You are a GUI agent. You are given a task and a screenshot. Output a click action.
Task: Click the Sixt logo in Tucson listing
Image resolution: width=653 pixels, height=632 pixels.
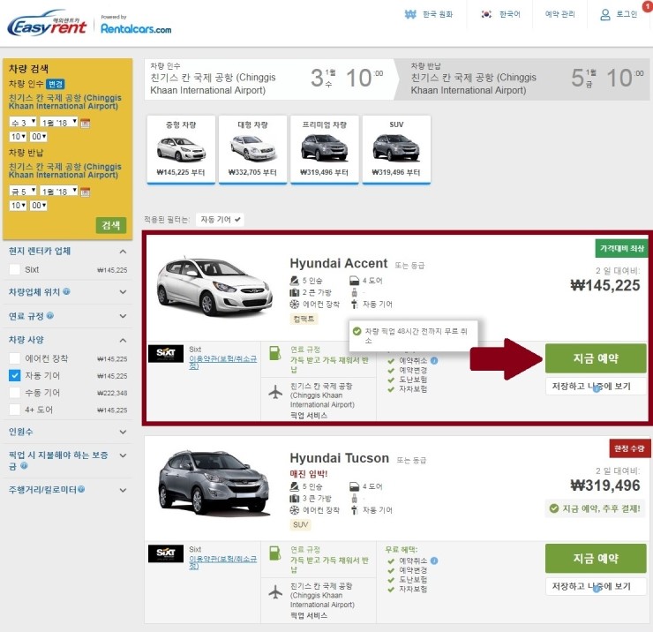point(166,553)
